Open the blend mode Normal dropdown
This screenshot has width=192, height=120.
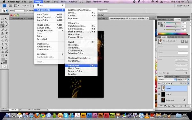click(x=167, y=80)
